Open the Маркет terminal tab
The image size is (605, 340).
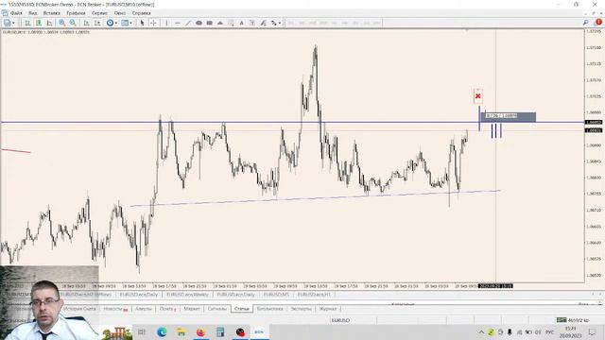point(192,309)
